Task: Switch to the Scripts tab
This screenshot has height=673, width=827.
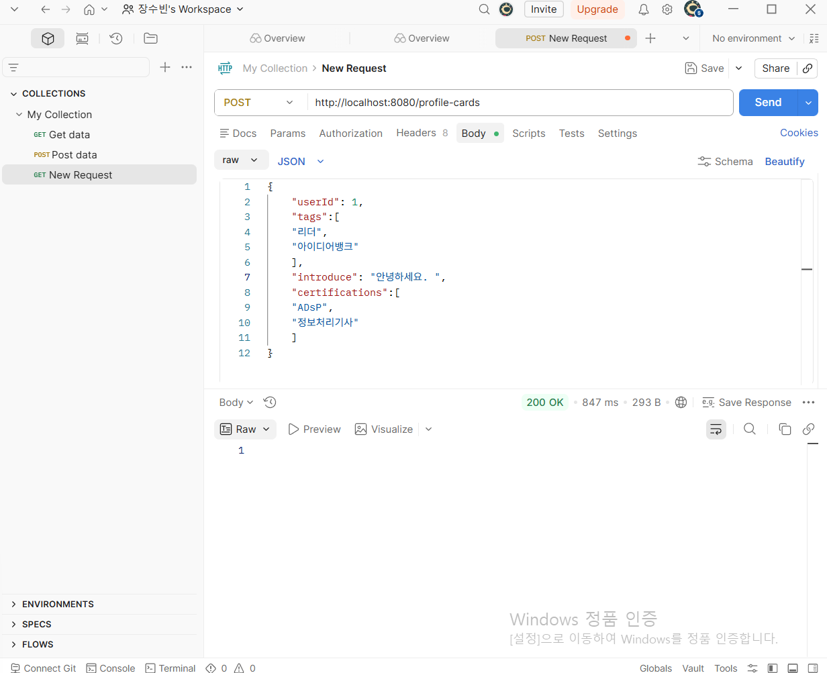Action: (x=529, y=134)
